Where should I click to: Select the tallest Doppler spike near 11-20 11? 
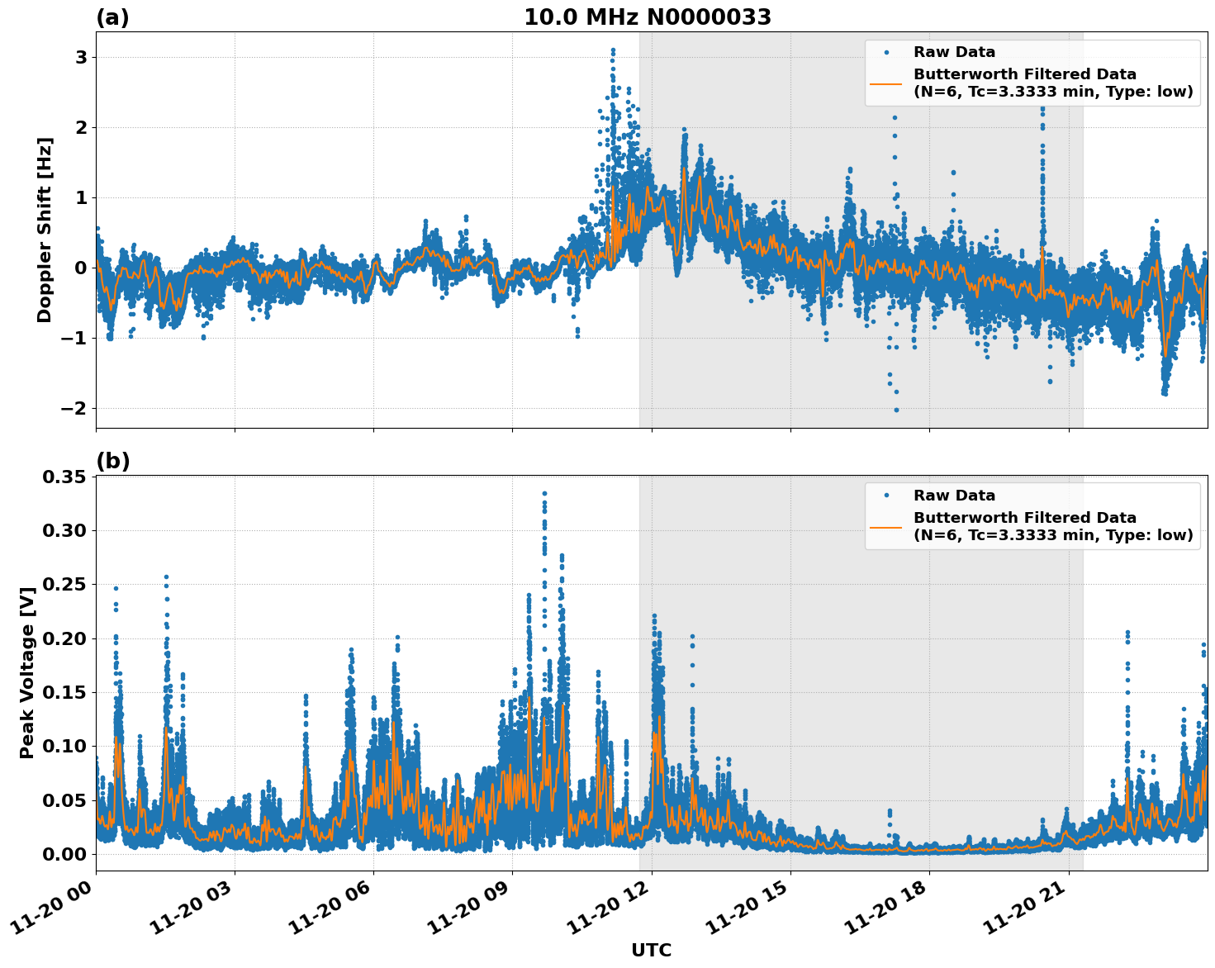(x=612, y=50)
